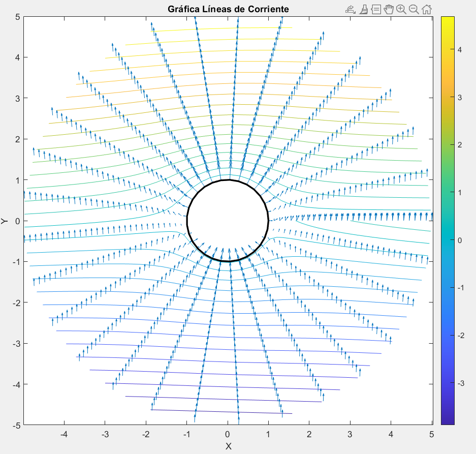Screen dimensions: 476x454
Task: Click inside the white cylinder circle
Action: point(228,221)
